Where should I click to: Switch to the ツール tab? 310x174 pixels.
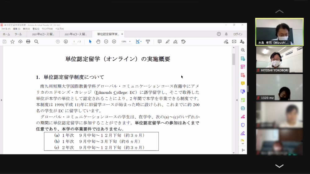[18, 34]
